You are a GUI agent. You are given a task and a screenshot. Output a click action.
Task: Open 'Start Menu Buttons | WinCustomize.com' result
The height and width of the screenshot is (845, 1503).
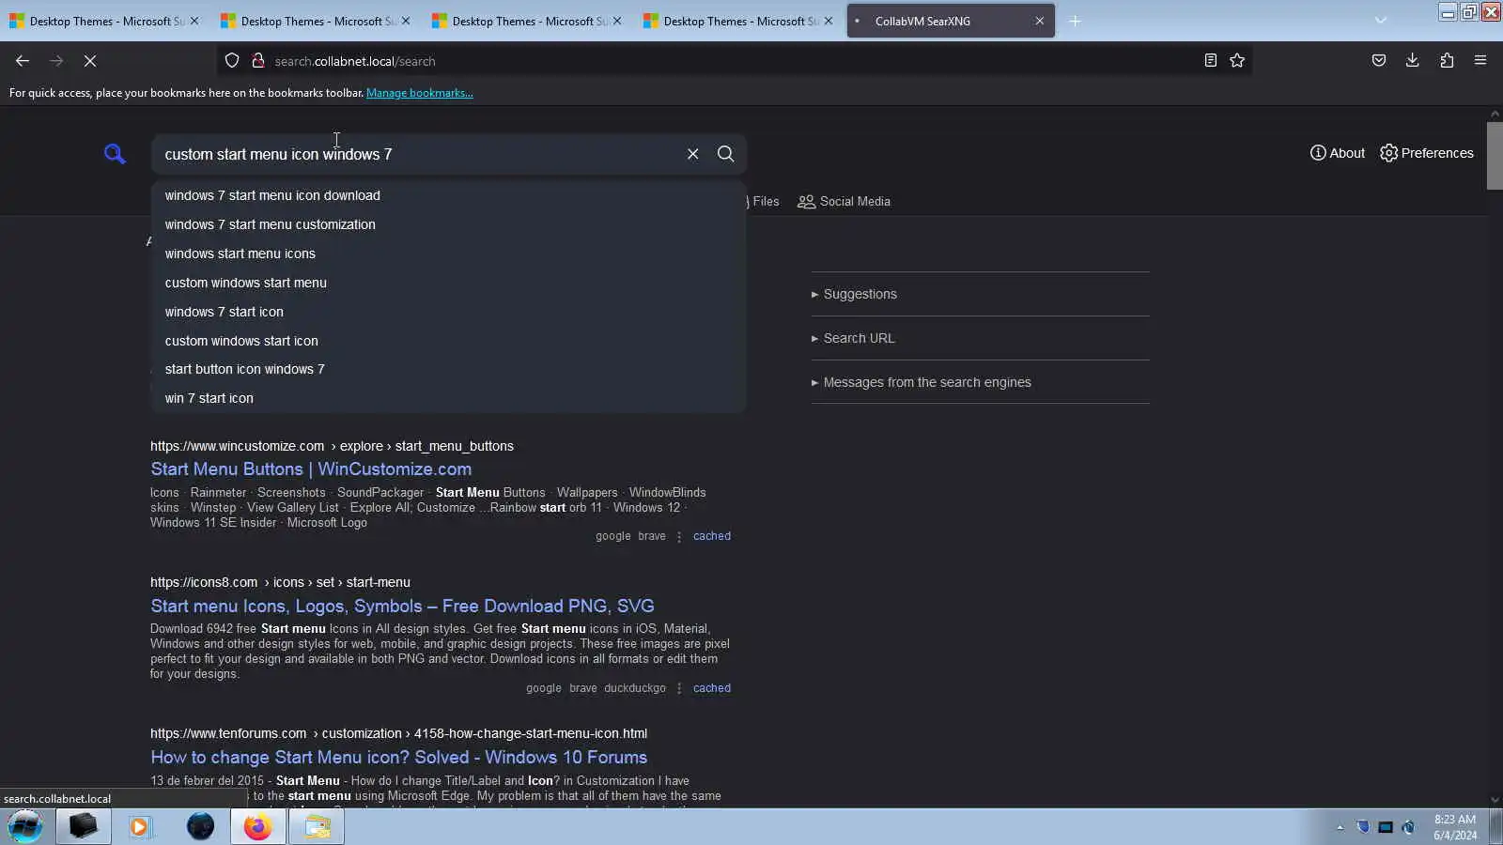311,469
